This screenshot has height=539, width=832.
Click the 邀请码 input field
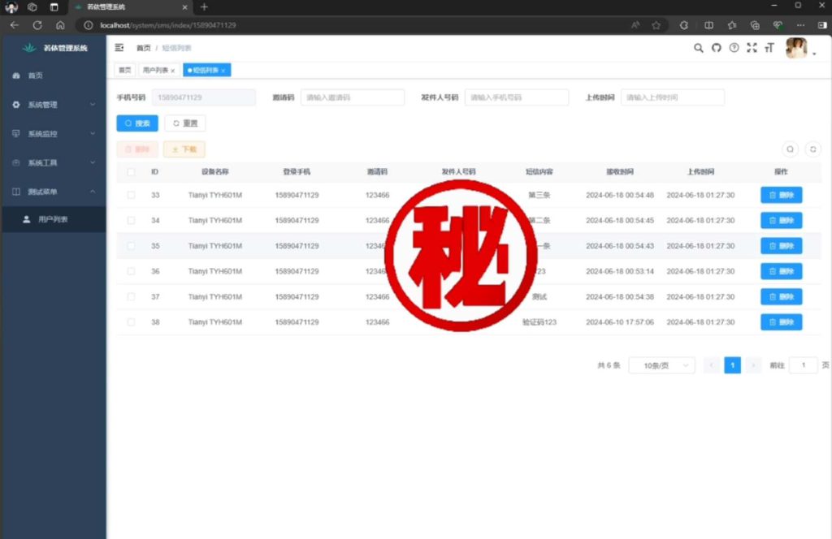[352, 97]
